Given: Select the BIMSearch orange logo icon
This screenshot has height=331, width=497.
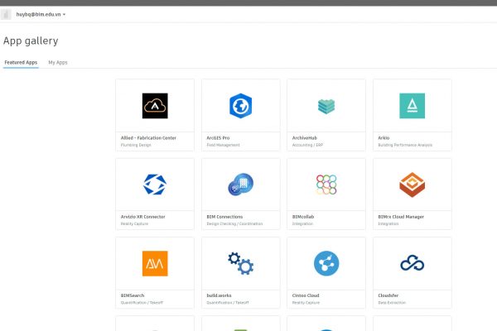Looking at the screenshot, I should pyautogui.click(x=155, y=263).
